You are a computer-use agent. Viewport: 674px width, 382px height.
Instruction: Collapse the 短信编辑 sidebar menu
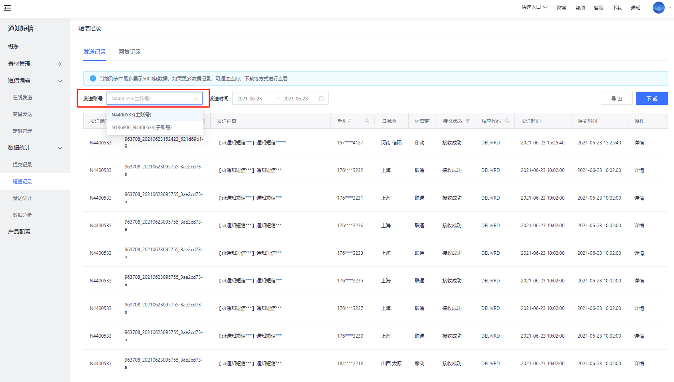35,80
